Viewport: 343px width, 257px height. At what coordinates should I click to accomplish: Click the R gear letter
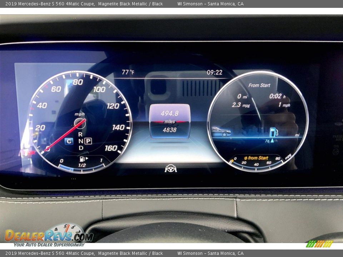[x=80, y=134]
